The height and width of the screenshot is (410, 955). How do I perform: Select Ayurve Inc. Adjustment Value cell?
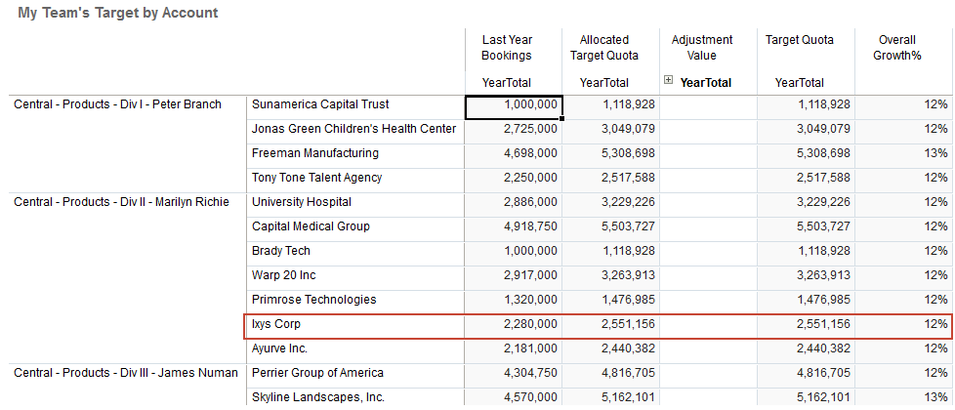708,348
